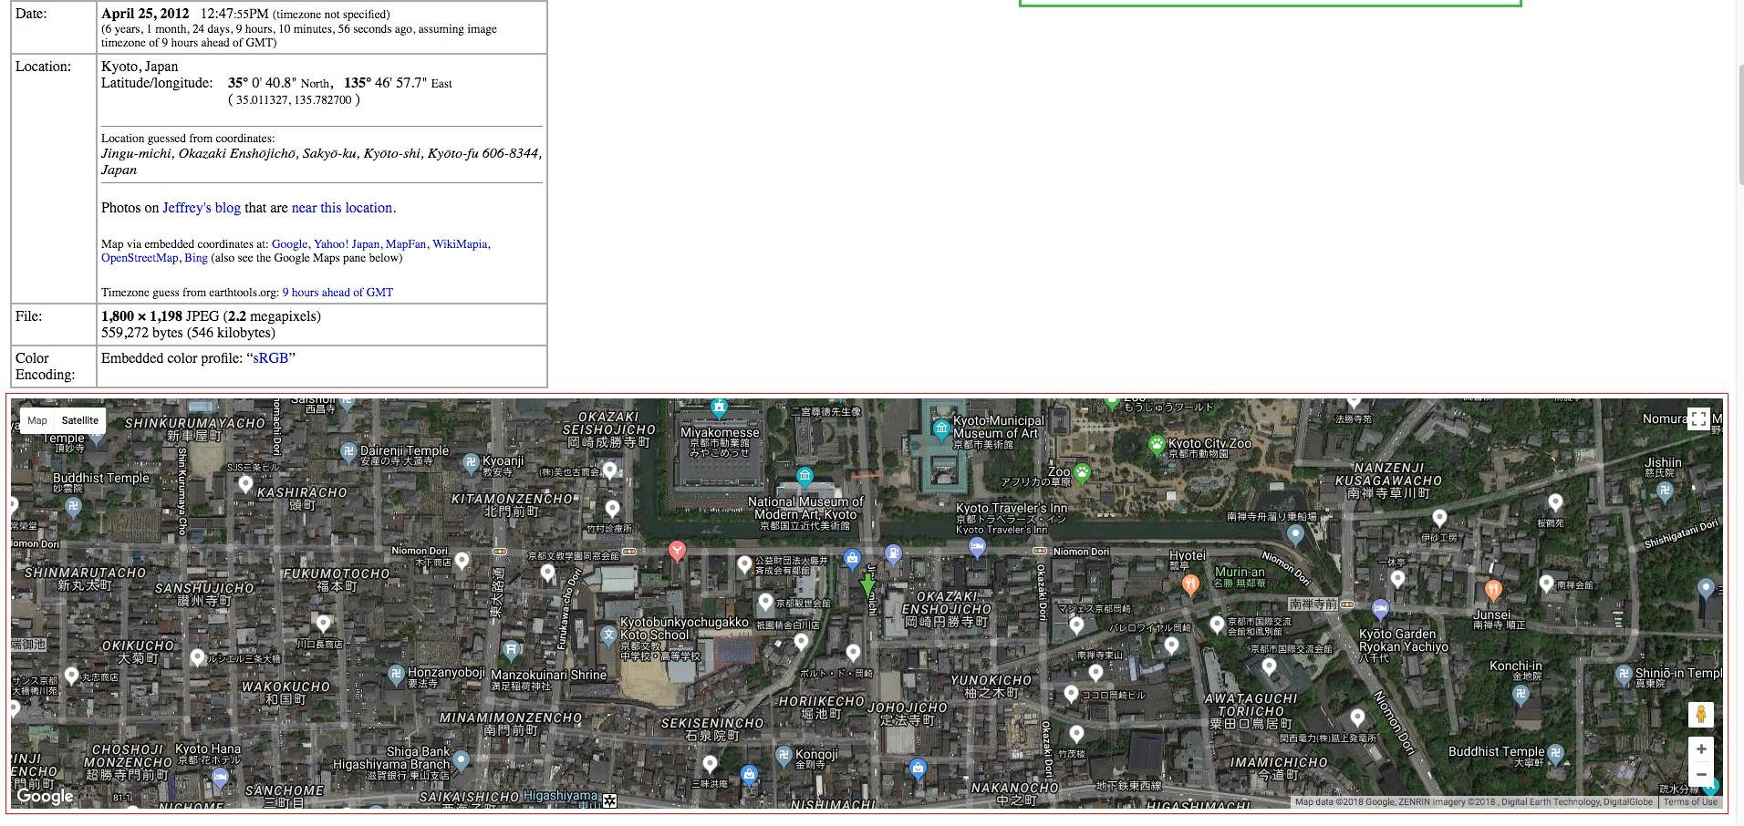
Task: Click the Jingu-michi guessed address text
Action: 321,161
